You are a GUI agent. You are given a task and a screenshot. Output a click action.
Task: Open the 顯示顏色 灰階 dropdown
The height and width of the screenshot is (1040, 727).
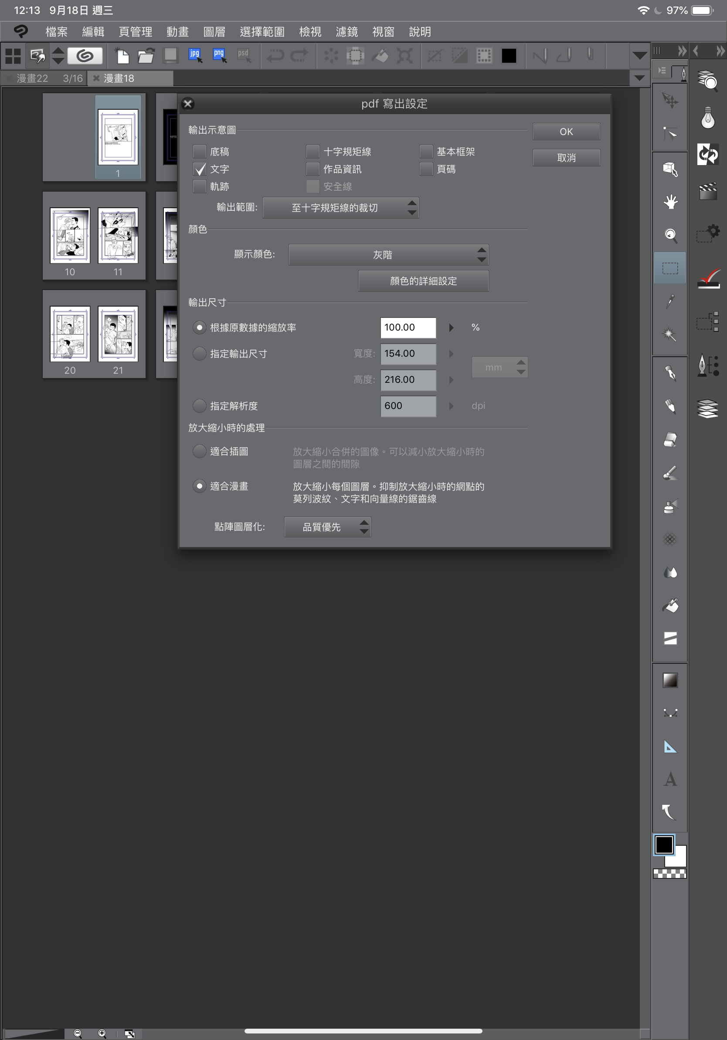pyautogui.click(x=388, y=255)
